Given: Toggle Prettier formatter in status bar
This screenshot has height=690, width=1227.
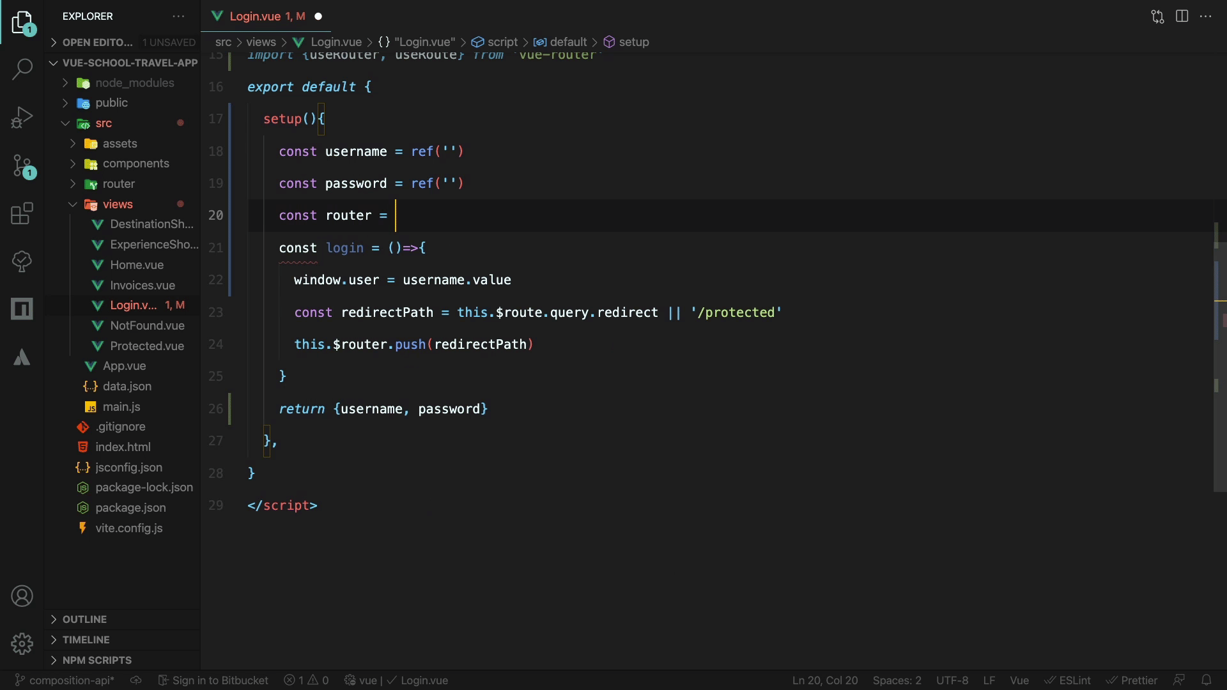Looking at the screenshot, I should point(1132,680).
